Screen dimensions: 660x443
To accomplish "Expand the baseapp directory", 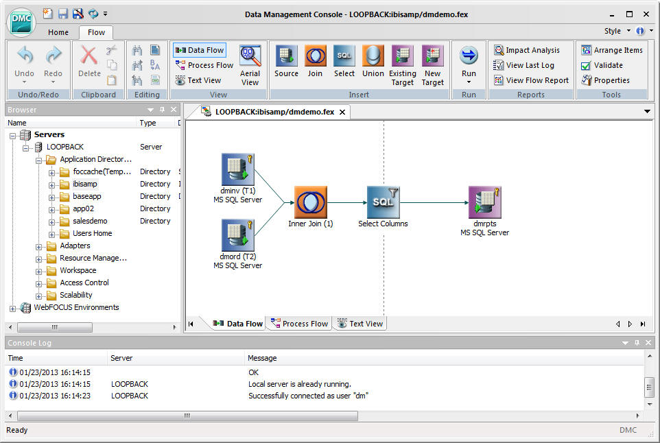I will tap(51, 197).
